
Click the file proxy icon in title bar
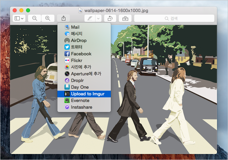[x=80, y=10]
